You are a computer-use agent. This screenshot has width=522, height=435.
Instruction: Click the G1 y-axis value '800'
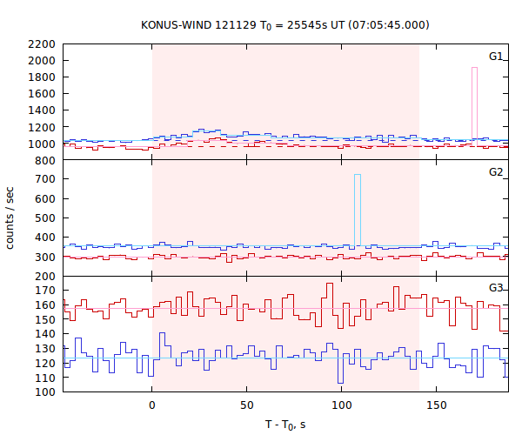pos(45,161)
